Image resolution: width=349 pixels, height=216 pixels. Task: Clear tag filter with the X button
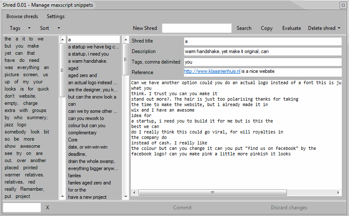click(x=47, y=208)
